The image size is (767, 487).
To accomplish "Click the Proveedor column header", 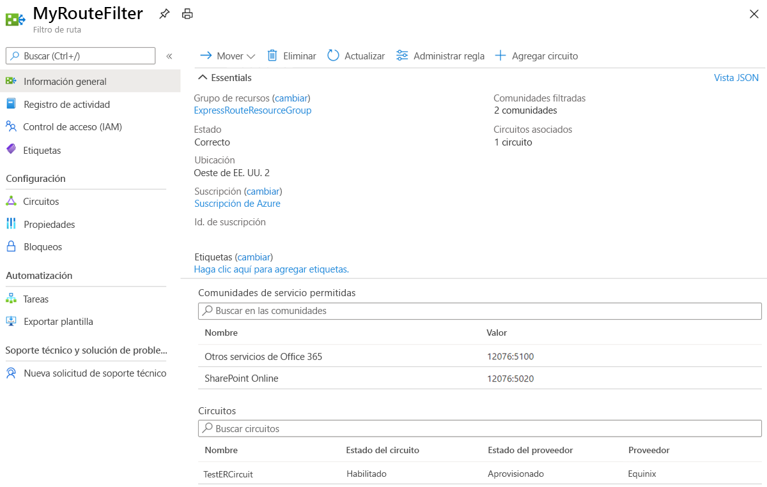I will [x=649, y=450].
